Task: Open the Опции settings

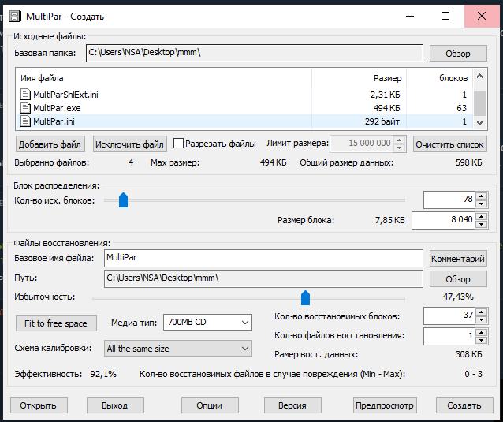Action: [210, 405]
